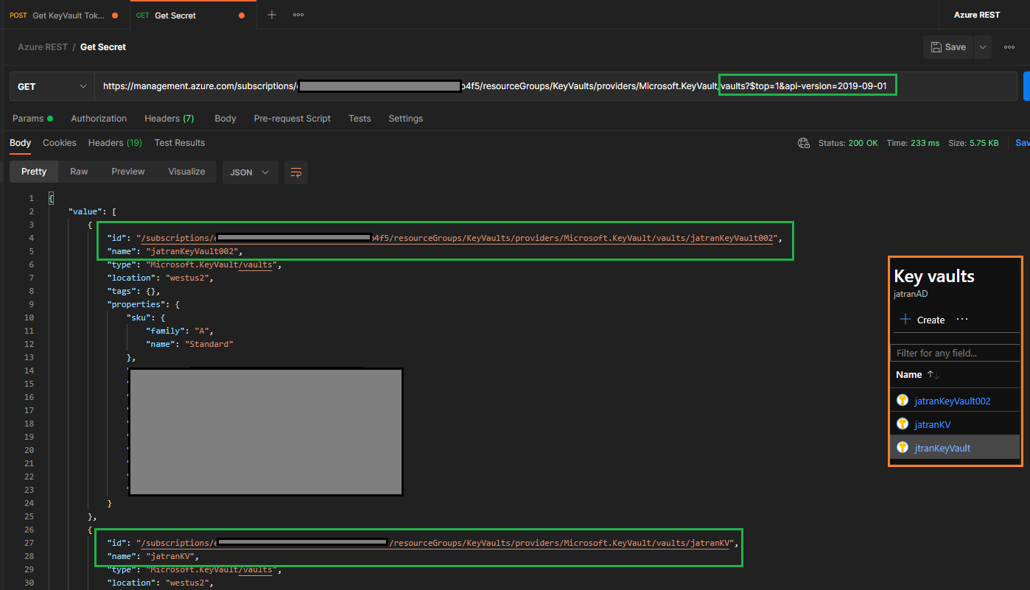The width and height of the screenshot is (1030, 590).
Task: Click the unsaved changes dot on Get Secret tab
Action: point(242,14)
